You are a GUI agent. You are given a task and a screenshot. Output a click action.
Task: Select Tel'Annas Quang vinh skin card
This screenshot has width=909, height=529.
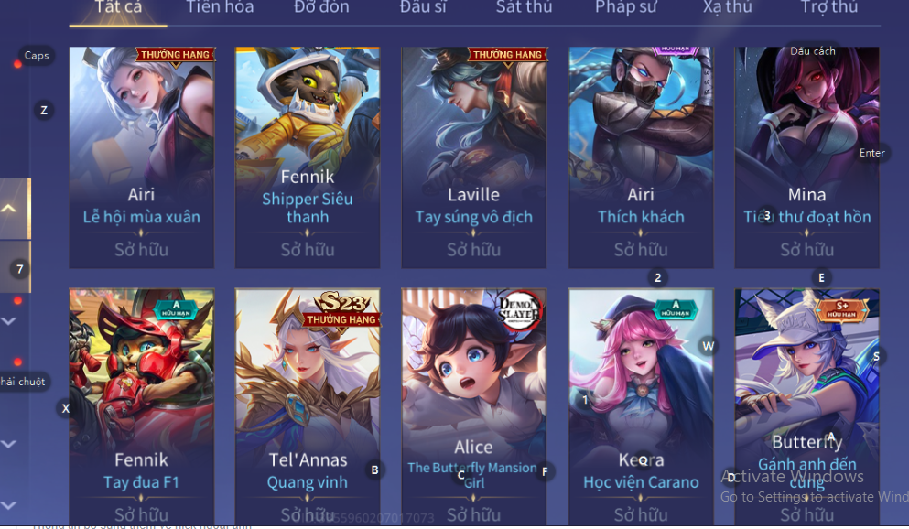tap(308, 406)
